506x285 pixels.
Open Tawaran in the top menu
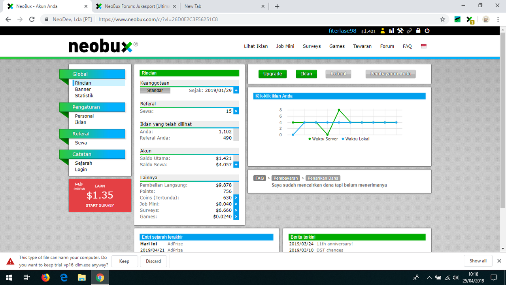(x=363, y=46)
